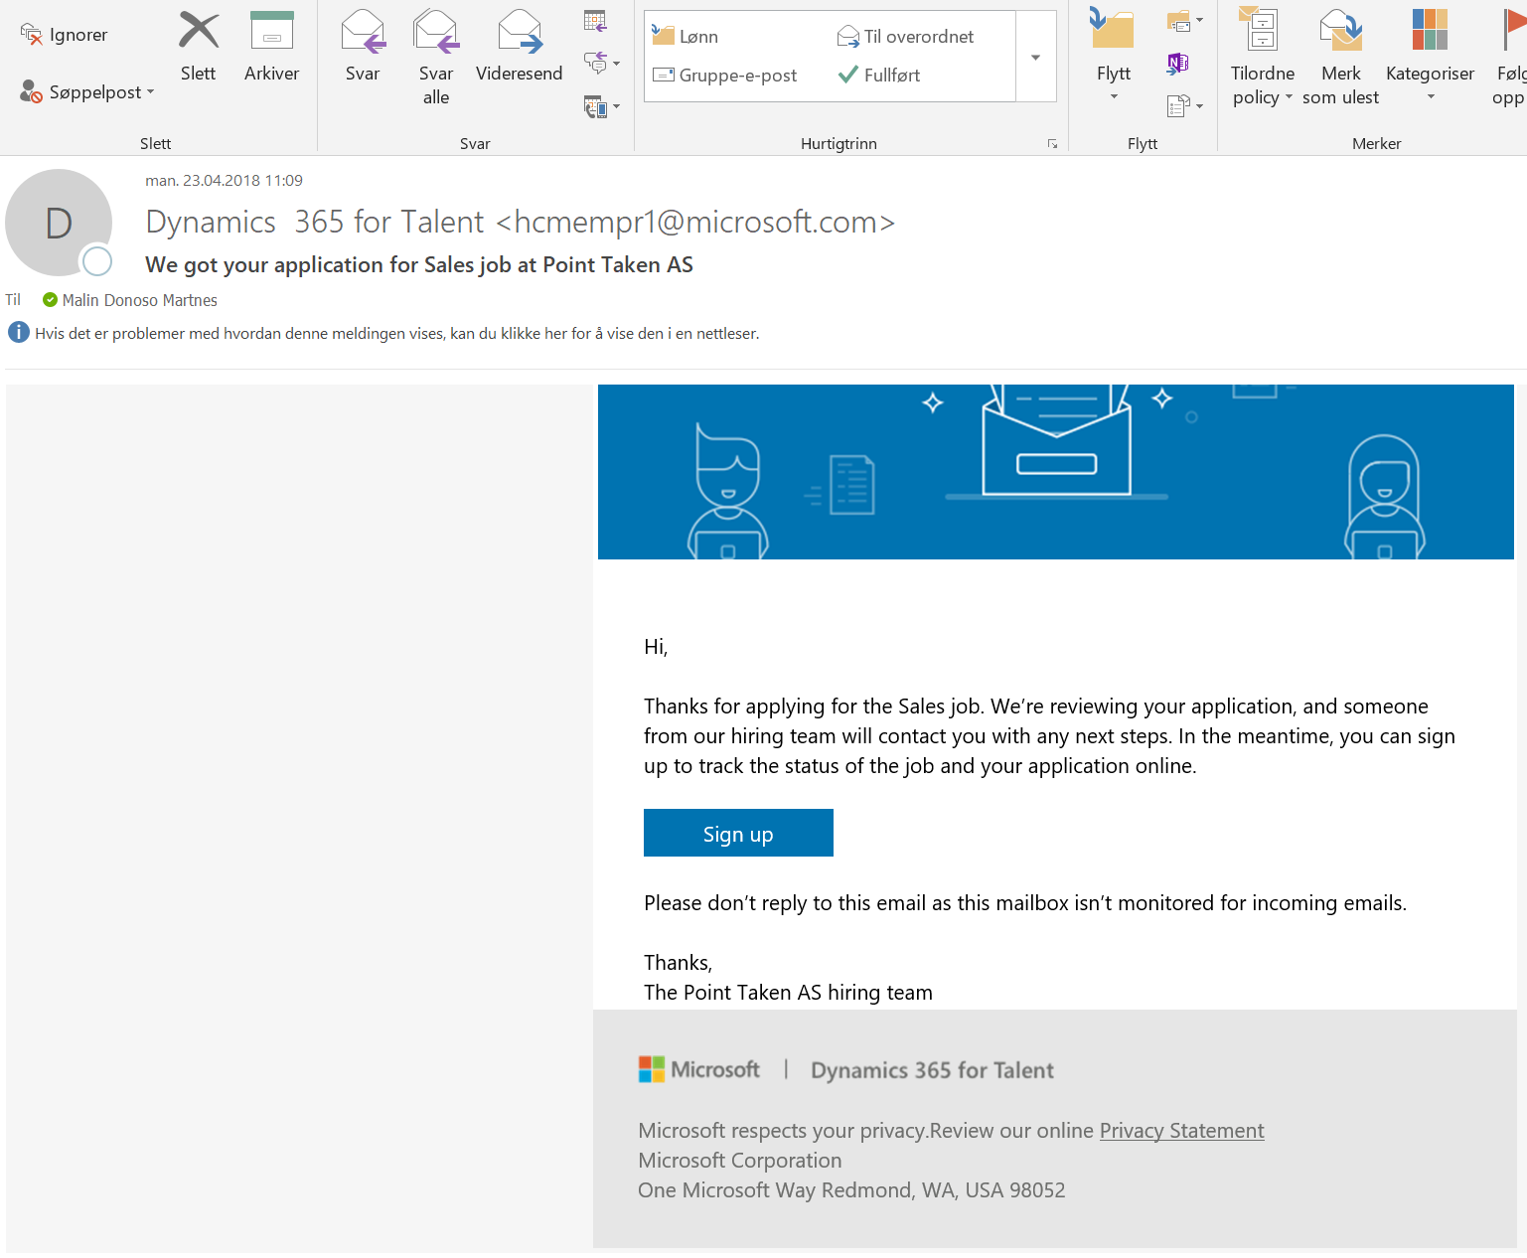Select the Til overordnet quick step
Image resolution: width=1527 pixels, height=1258 pixels.
tap(905, 37)
